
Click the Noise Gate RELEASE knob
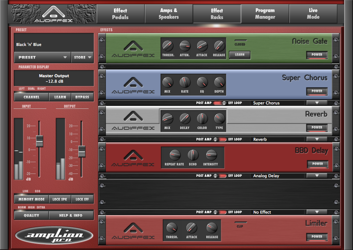(x=219, y=46)
